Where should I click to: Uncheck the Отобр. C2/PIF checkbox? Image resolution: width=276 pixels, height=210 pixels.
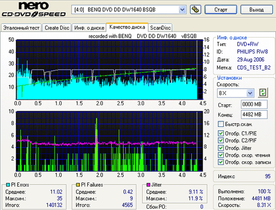click(x=221, y=141)
